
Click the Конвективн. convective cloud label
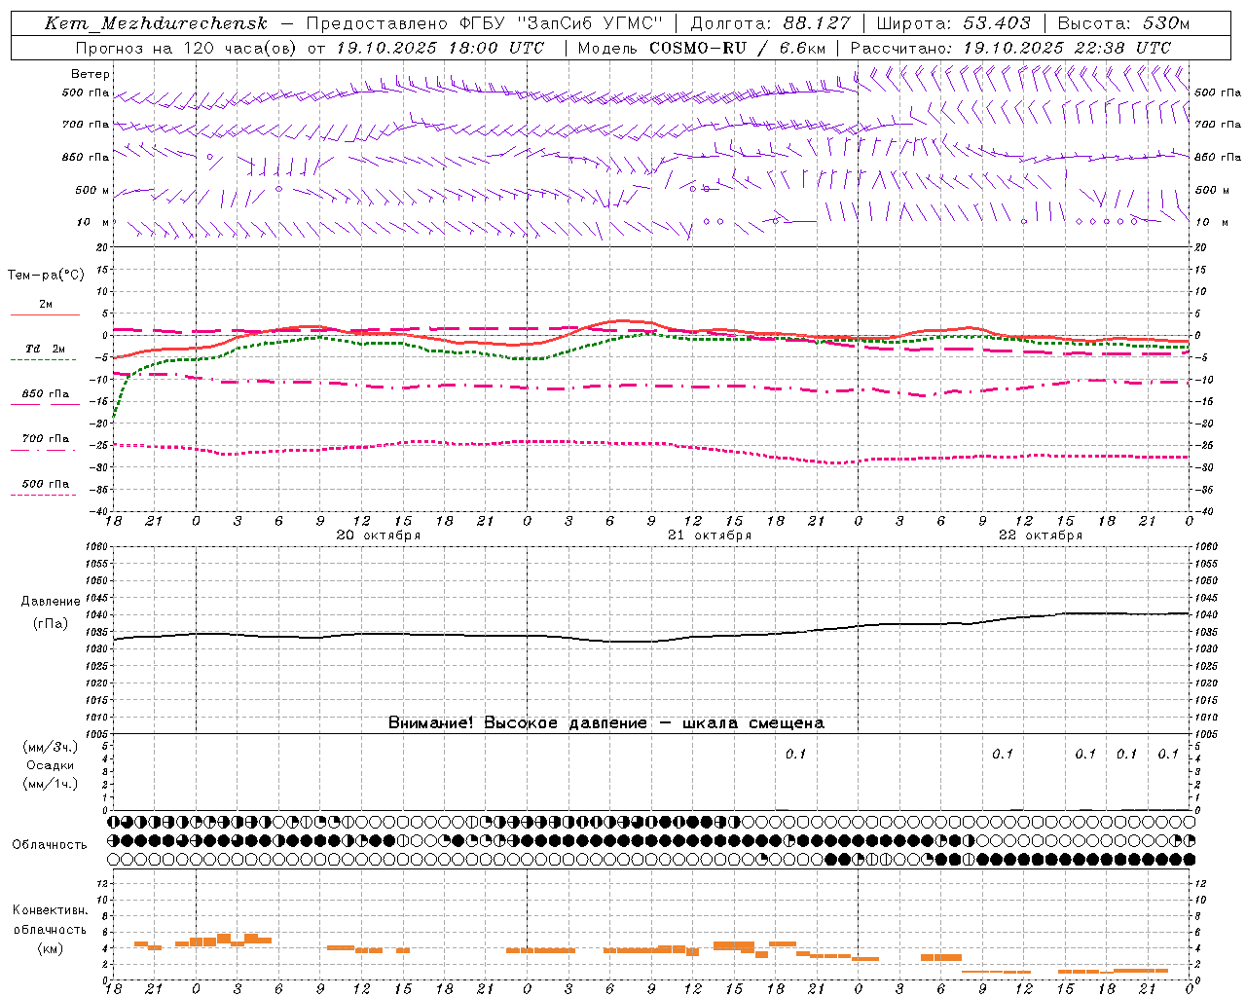click(50, 910)
